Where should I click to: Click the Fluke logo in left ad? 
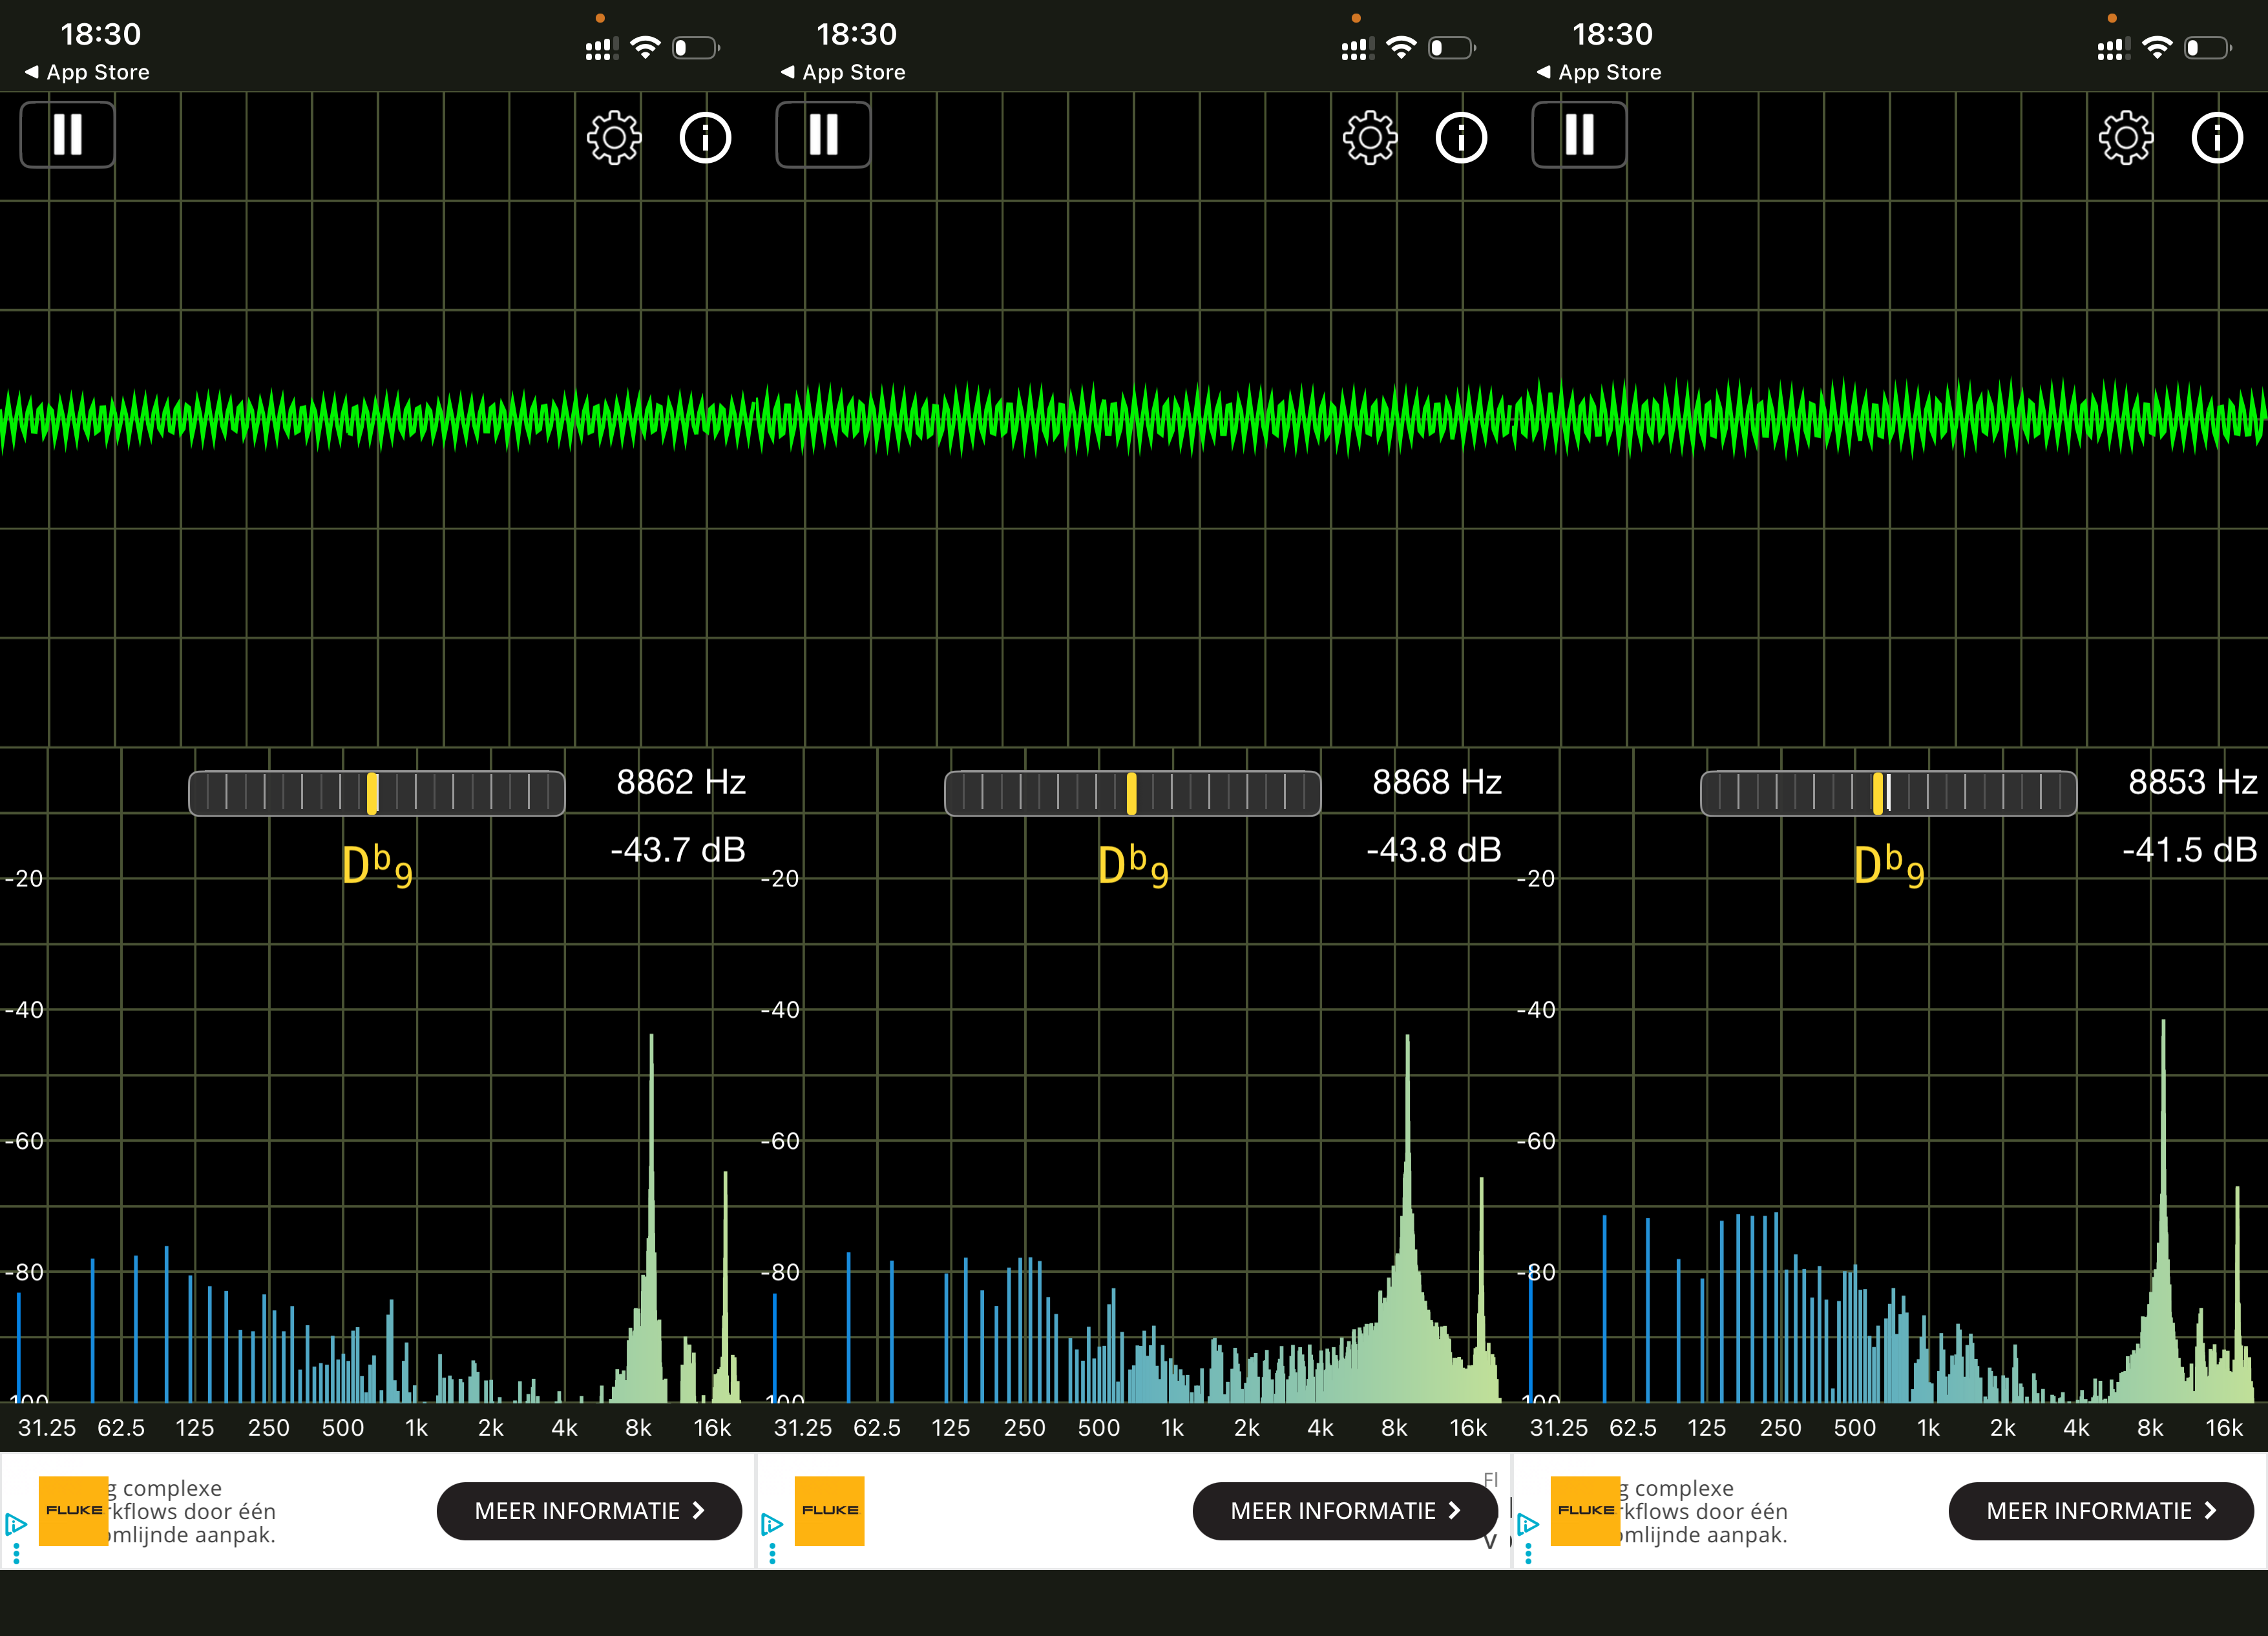pos(73,1511)
